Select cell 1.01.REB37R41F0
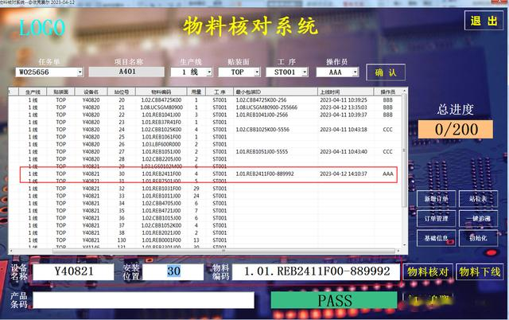 pos(161,122)
